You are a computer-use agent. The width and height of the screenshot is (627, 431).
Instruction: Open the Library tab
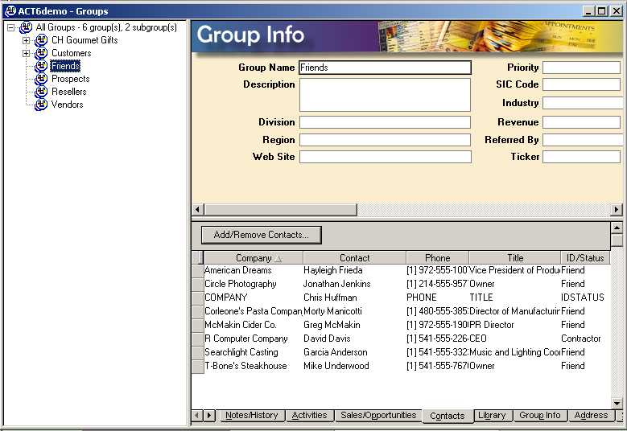[x=492, y=416]
